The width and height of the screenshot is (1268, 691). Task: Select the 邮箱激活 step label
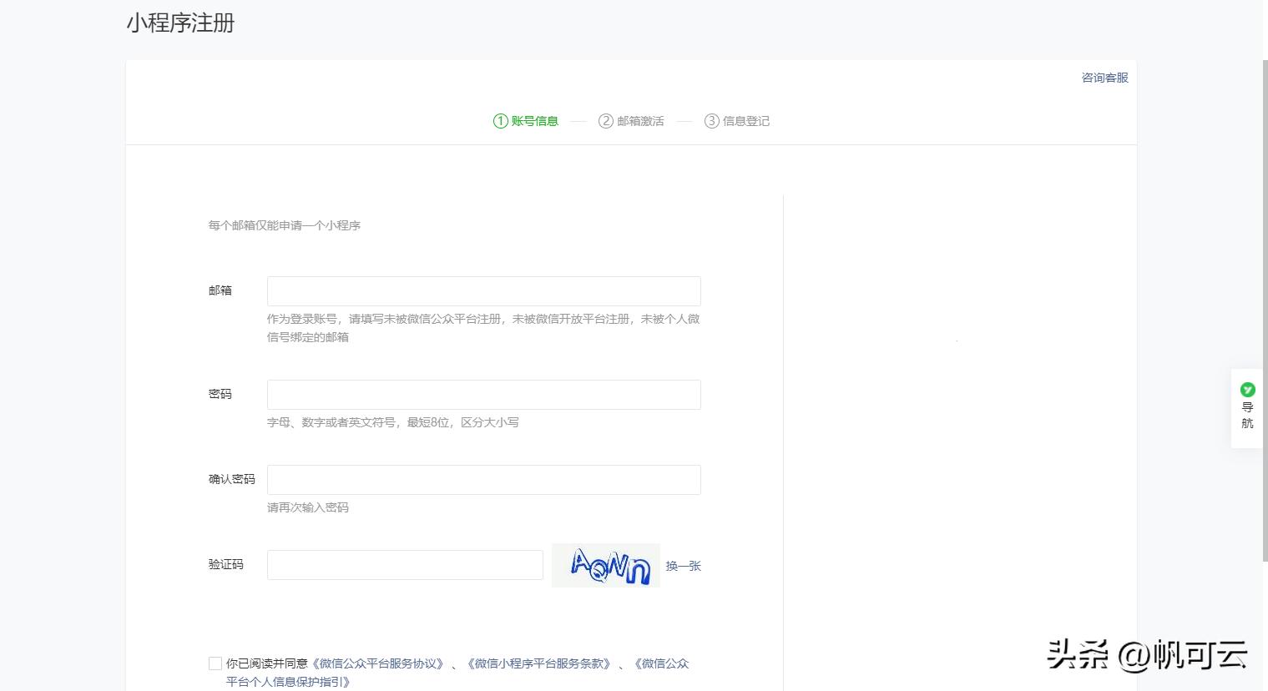pyautogui.click(x=640, y=121)
